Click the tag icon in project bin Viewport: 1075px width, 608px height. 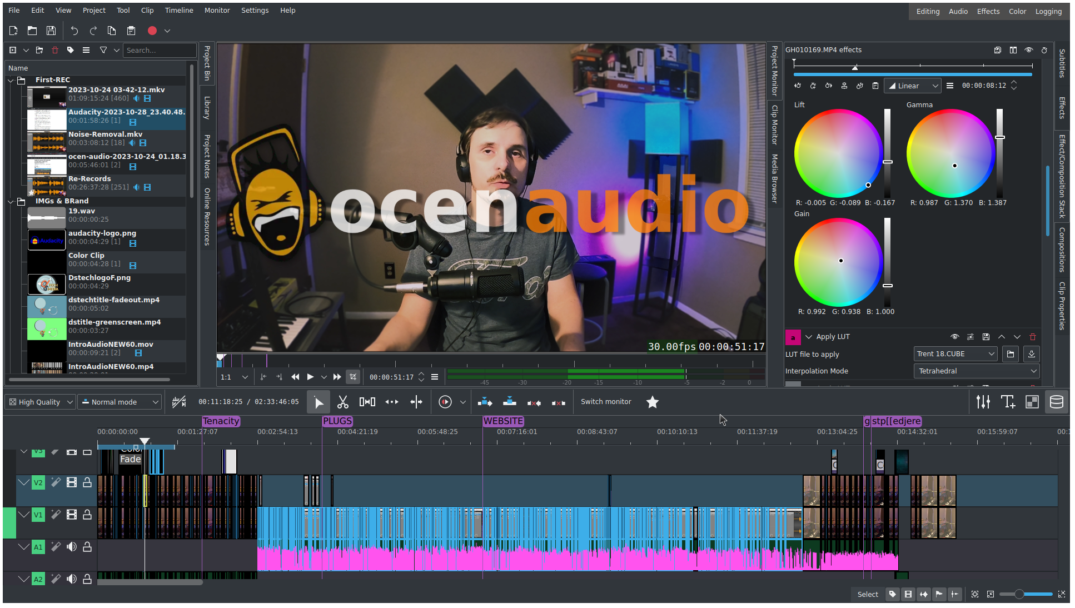(71, 50)
